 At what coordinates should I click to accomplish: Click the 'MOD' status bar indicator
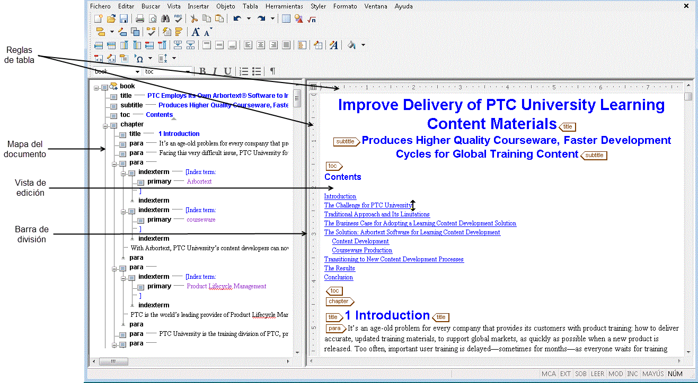click(x=616, y=374)
